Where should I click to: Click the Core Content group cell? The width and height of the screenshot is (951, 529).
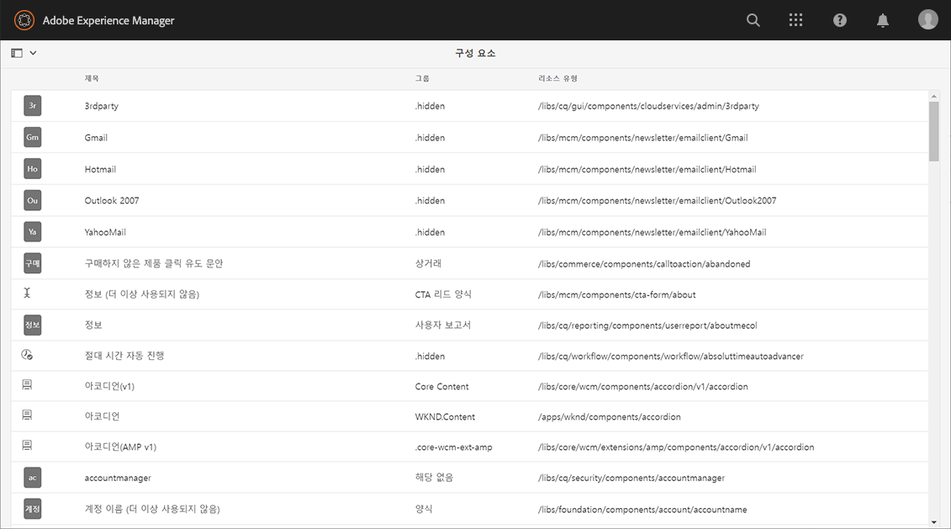coord(441,386)
